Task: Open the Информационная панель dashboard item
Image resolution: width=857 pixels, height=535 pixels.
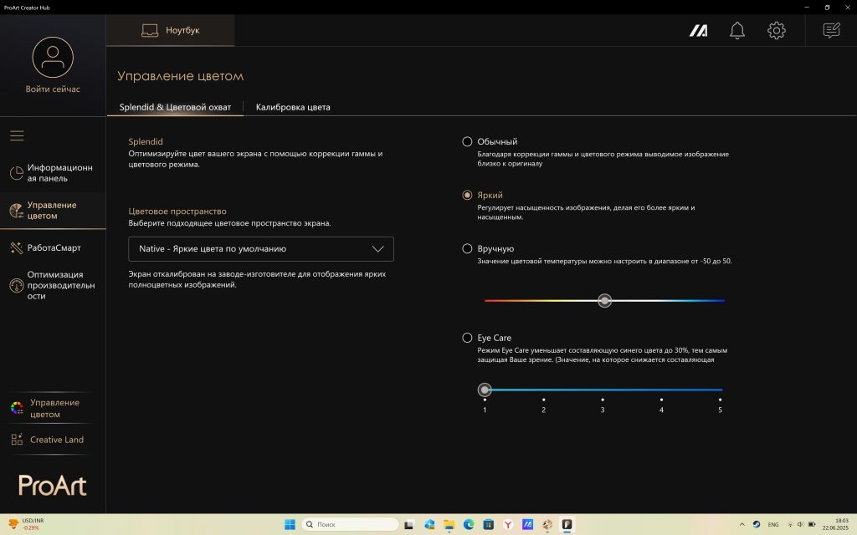Action: (x=53, y=173)
